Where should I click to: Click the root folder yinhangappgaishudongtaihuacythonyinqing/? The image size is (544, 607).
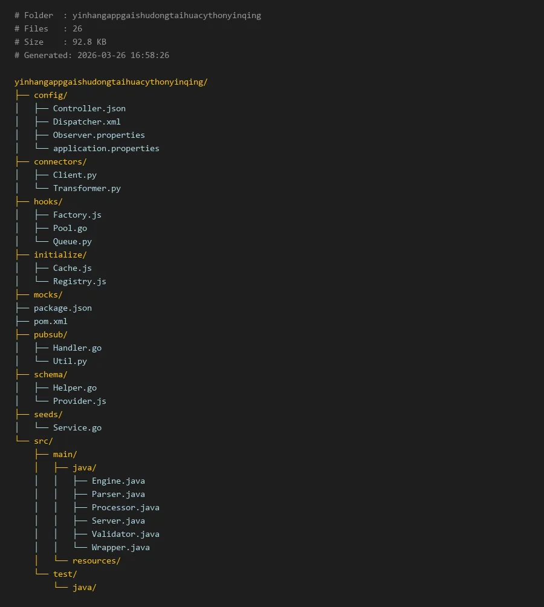point(111,82)
